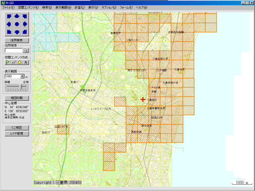Click the 住所検索 text input field
The width and height of the screenshot is (255, 191).
(13, 51)
